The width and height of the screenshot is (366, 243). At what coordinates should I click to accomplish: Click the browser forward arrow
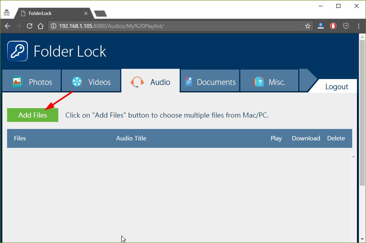(19, 26)
